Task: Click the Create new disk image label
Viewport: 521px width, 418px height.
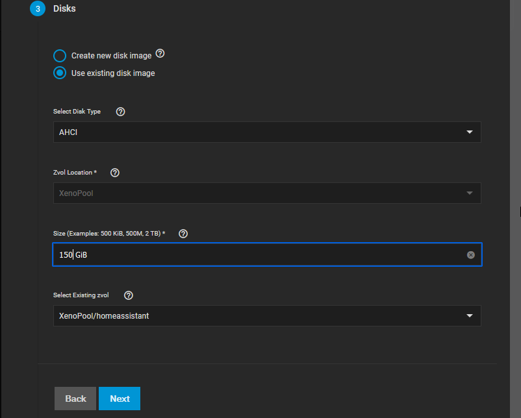Action: point(111,56)
